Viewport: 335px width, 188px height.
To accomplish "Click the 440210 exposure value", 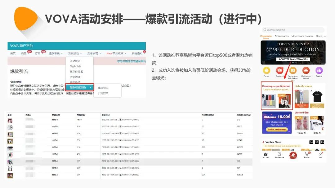I will click(x=240, y=147).
